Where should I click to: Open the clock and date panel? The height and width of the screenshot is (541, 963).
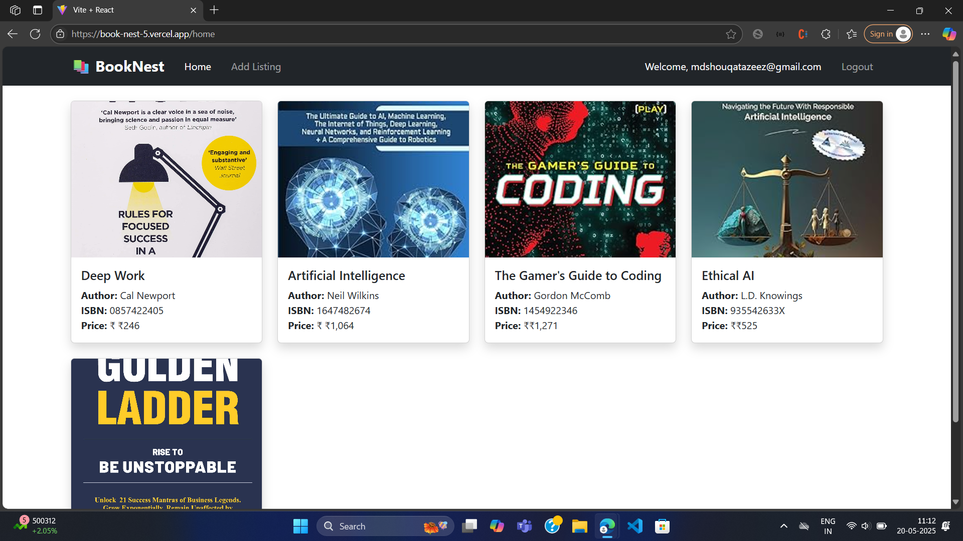pyautogui.click(x=916, y=526)
